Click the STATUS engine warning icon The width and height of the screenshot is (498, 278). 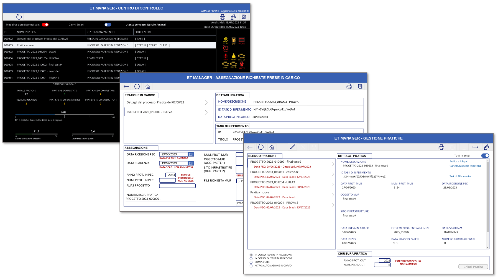242,57
